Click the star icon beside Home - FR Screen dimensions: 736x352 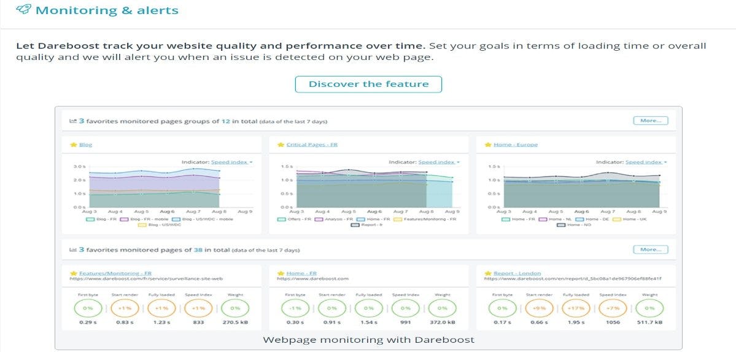point(281,273)
